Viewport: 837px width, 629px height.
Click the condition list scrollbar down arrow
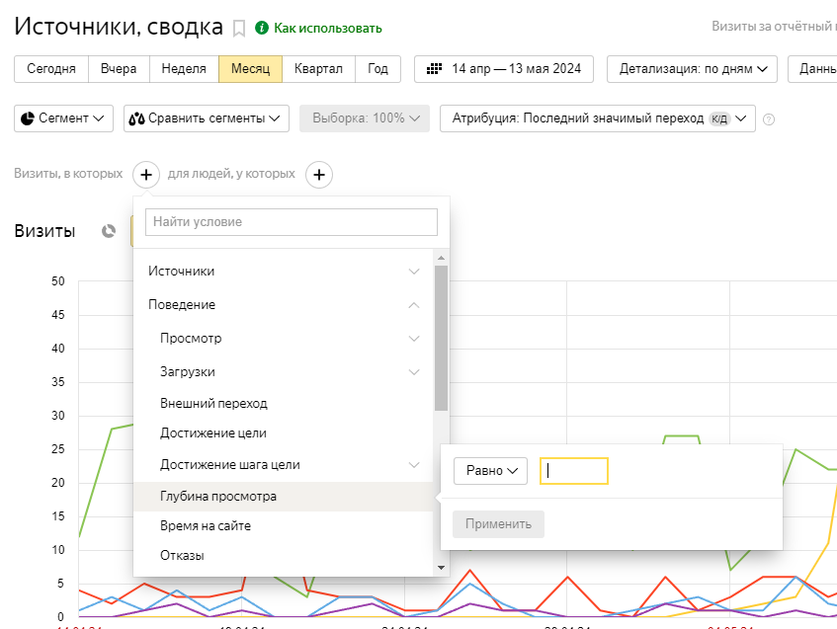click(x=441, y=569)
